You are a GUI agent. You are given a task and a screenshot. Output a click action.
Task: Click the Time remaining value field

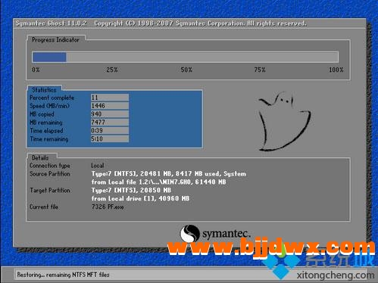coord(110,138)
